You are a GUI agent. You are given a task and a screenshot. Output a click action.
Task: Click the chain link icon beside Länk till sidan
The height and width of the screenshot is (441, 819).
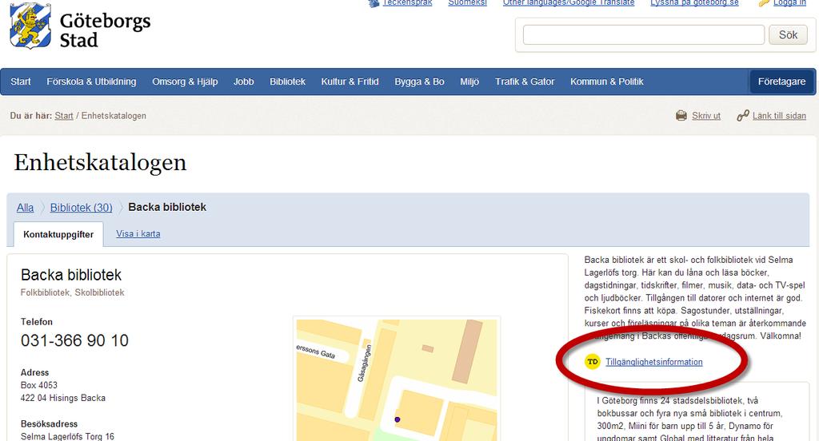743,115
